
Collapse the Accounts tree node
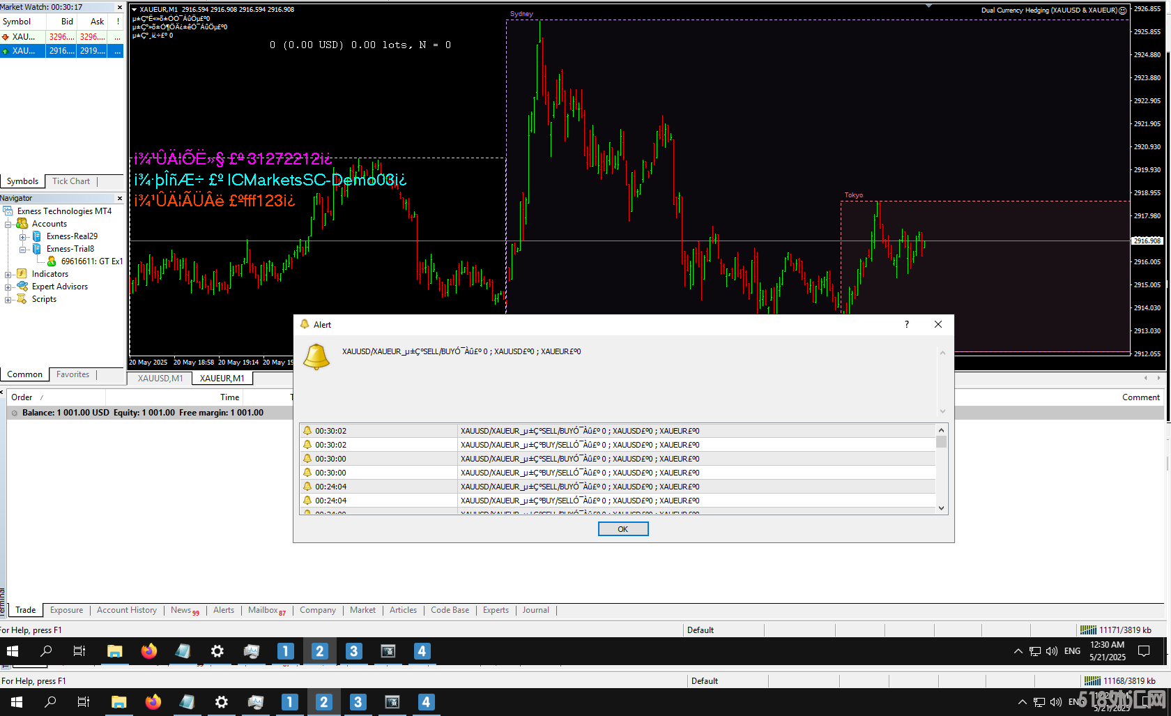pyautogui.click(x=8, y=224)
